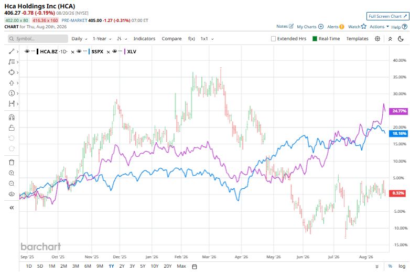Open the 1-Year period dropdown
Image resolution: width=410 pixels, height=275 pixels.
102,39
